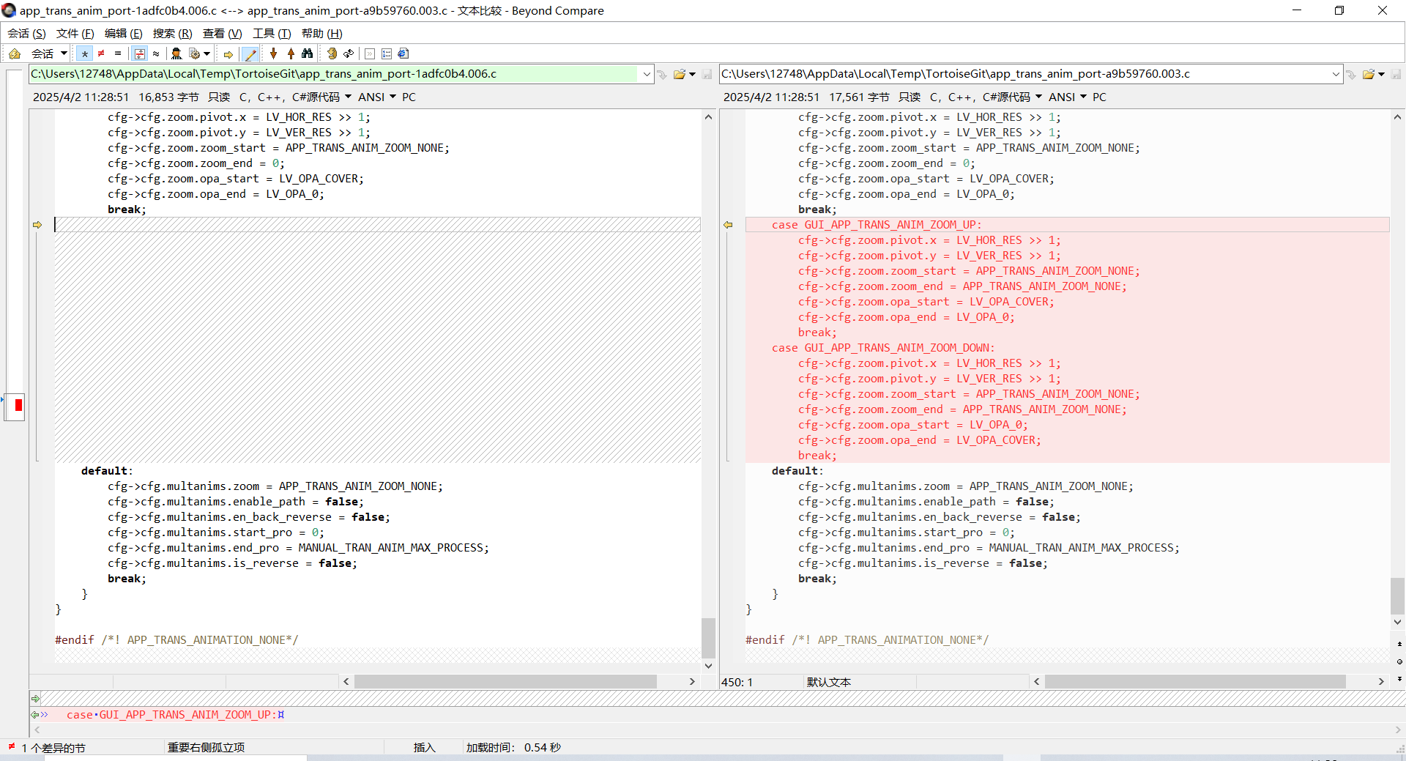Viewport: 1406px width, 761px height.
Task: Click left pane browse arrow icon
Action: click(x=662, y=74)
